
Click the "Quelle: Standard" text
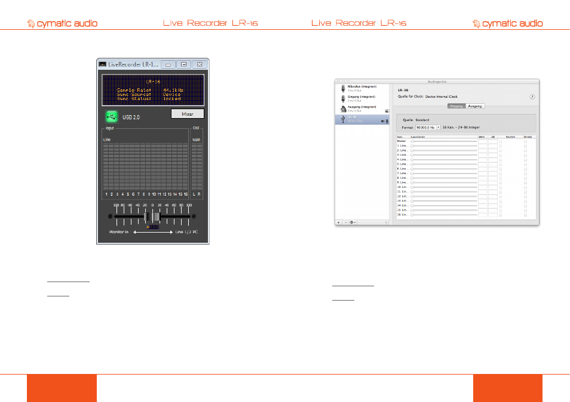[x=416, y=120]
